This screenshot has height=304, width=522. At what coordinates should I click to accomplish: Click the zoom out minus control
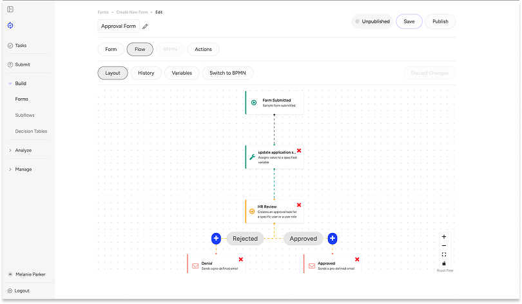(x=444, y=246)
